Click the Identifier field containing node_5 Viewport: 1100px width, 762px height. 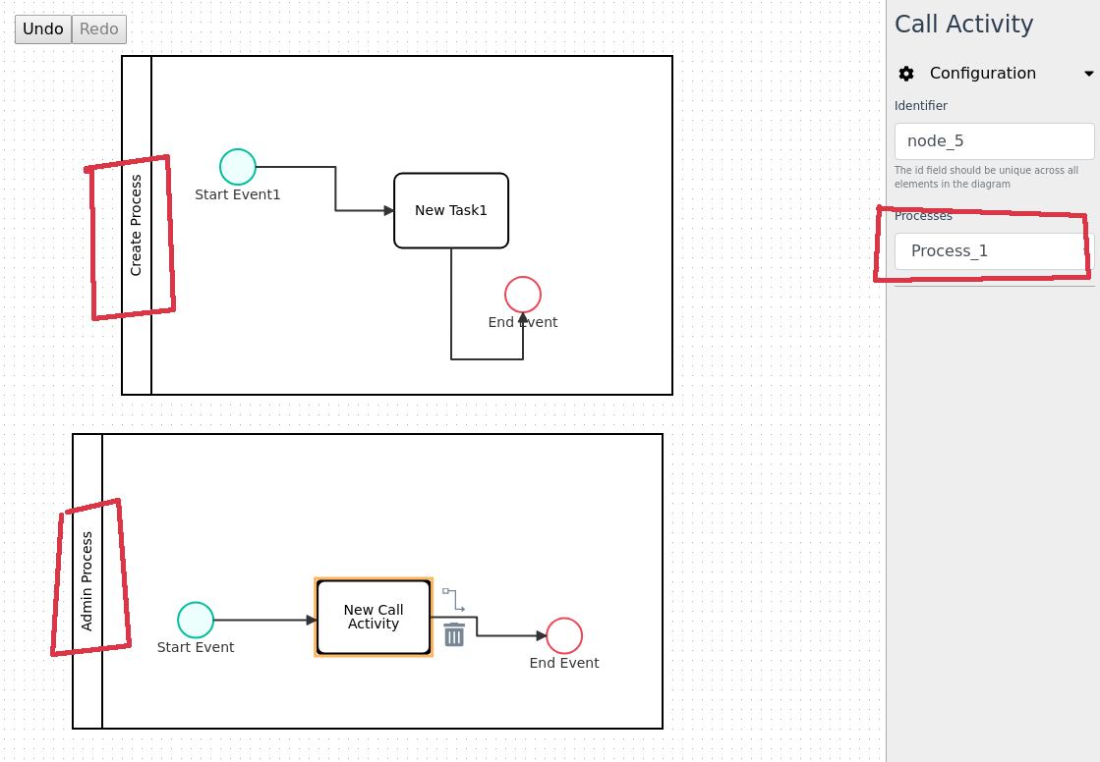coord(993,140)
